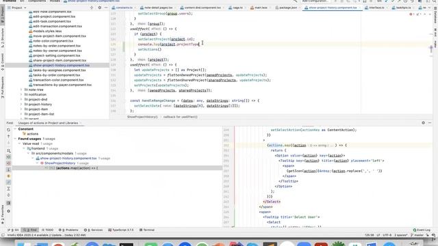Open the editor tabs overflow chevron
The width and height of the screenshot is (438, 246).
(430, 8)
